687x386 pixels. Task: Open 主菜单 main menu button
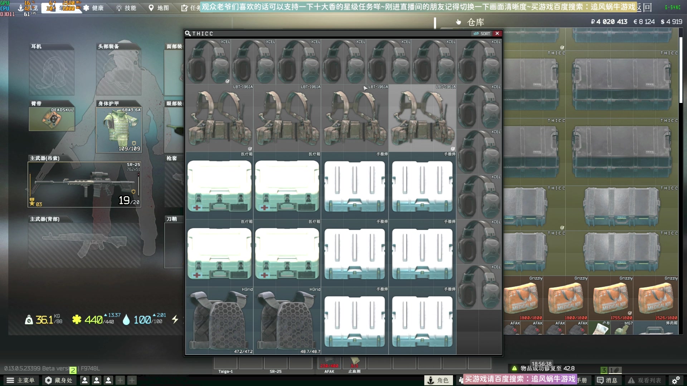tap(21, 380)
